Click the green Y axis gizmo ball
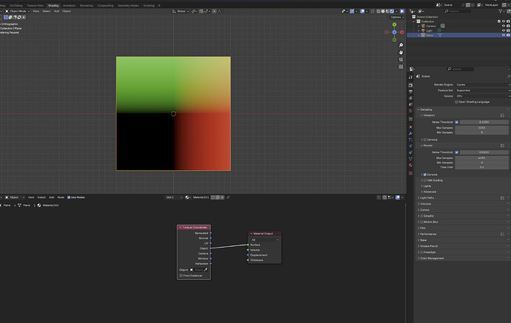The height and width of the screenshot is (323, 511). click(x=394, y=24)
